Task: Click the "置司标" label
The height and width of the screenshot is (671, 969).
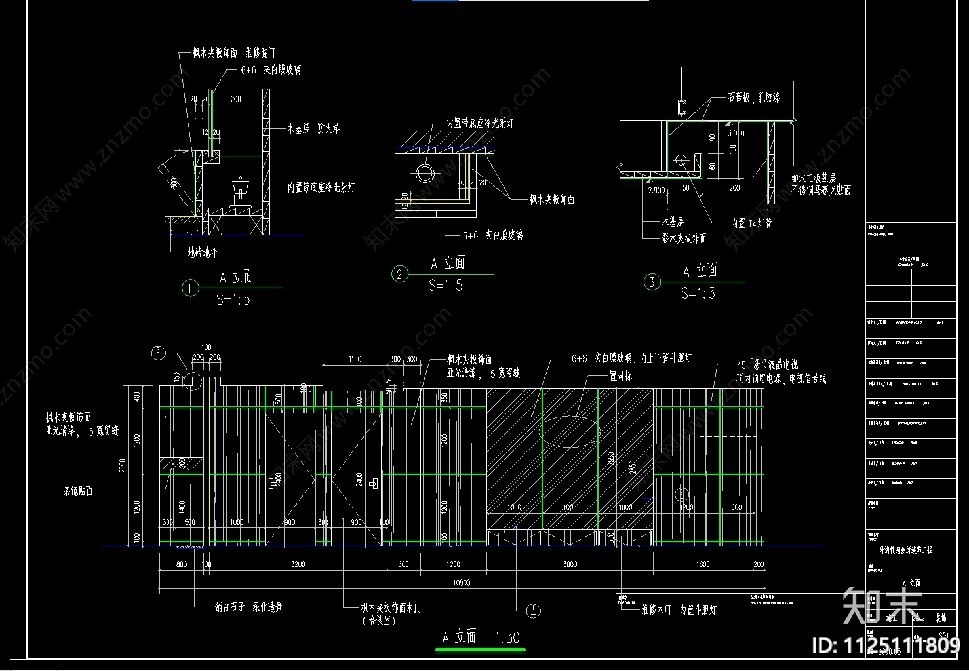Action: pos(620,376)
